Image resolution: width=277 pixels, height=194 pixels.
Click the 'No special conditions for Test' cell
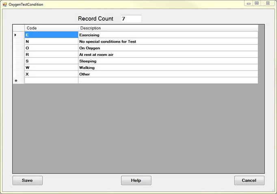[x=168, y=41]
